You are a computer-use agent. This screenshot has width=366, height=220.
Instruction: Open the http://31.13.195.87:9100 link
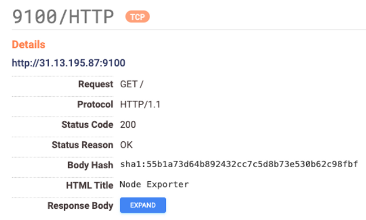(x=69, y=63)
